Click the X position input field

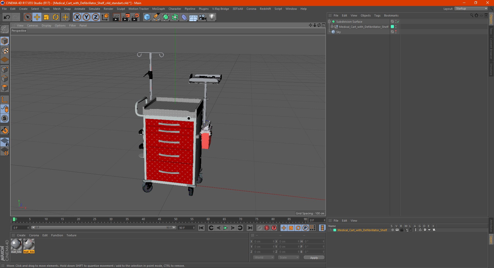click(x=263, y=241)
